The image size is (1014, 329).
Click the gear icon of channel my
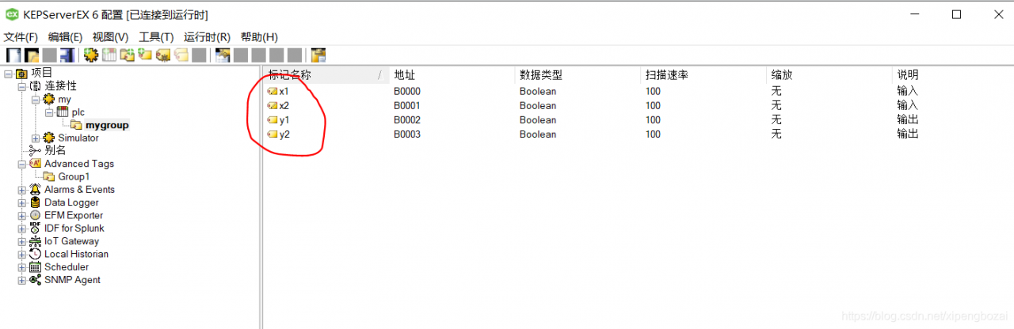[x=49, y=100]
